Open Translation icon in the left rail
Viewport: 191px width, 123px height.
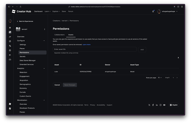click(10, 46)
